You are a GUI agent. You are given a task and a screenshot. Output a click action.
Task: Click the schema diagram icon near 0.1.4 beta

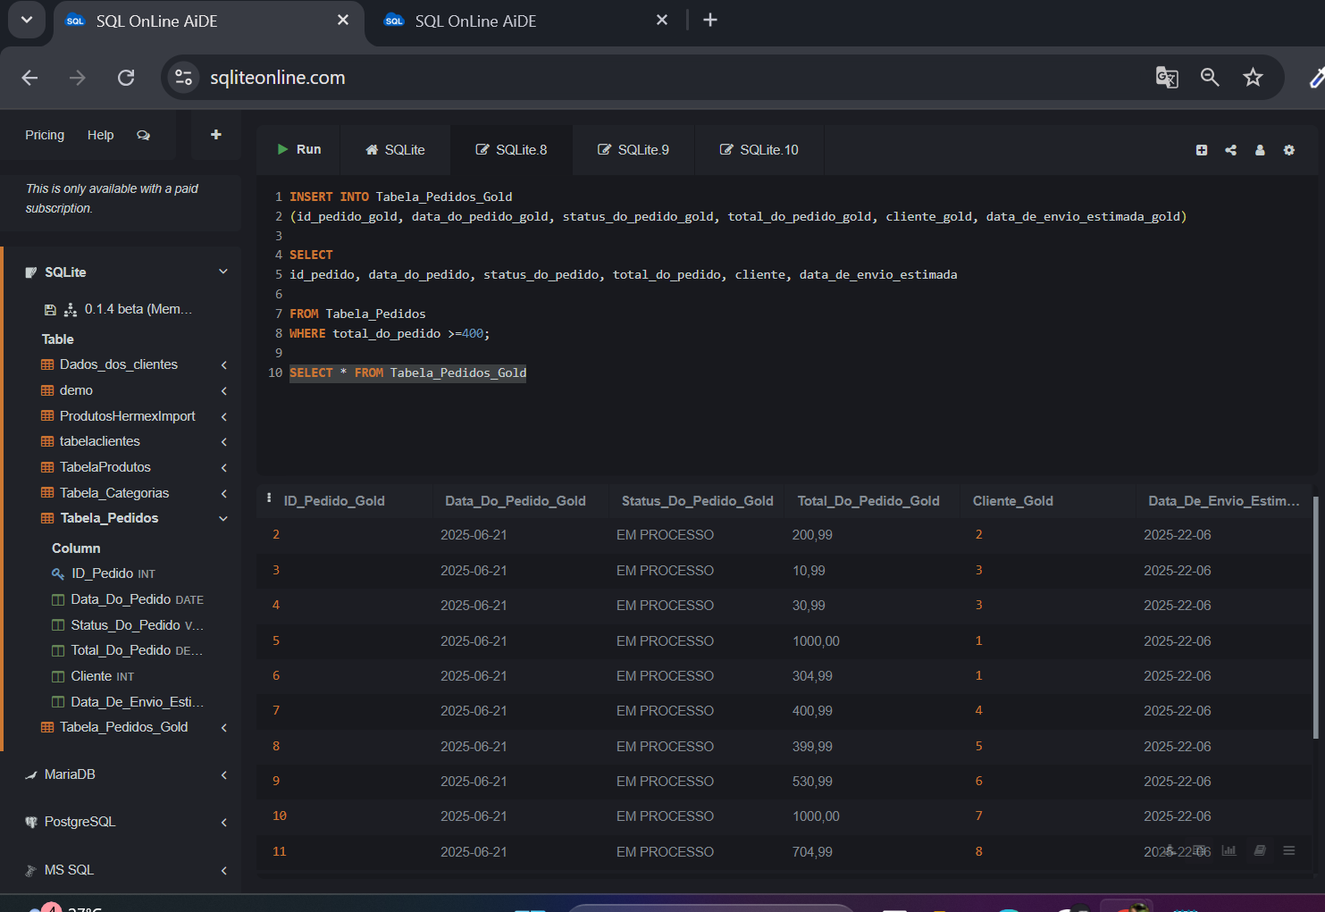point(71,310)
